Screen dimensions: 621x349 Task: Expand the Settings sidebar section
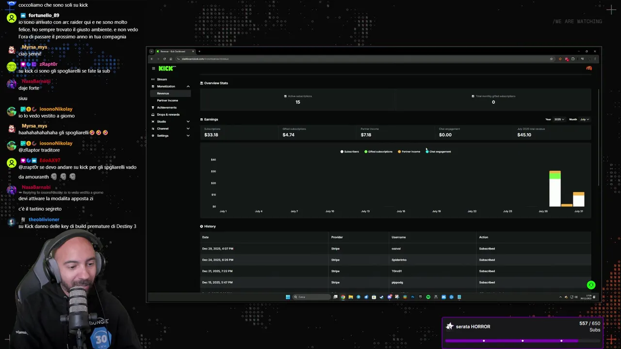pos(170,136)
